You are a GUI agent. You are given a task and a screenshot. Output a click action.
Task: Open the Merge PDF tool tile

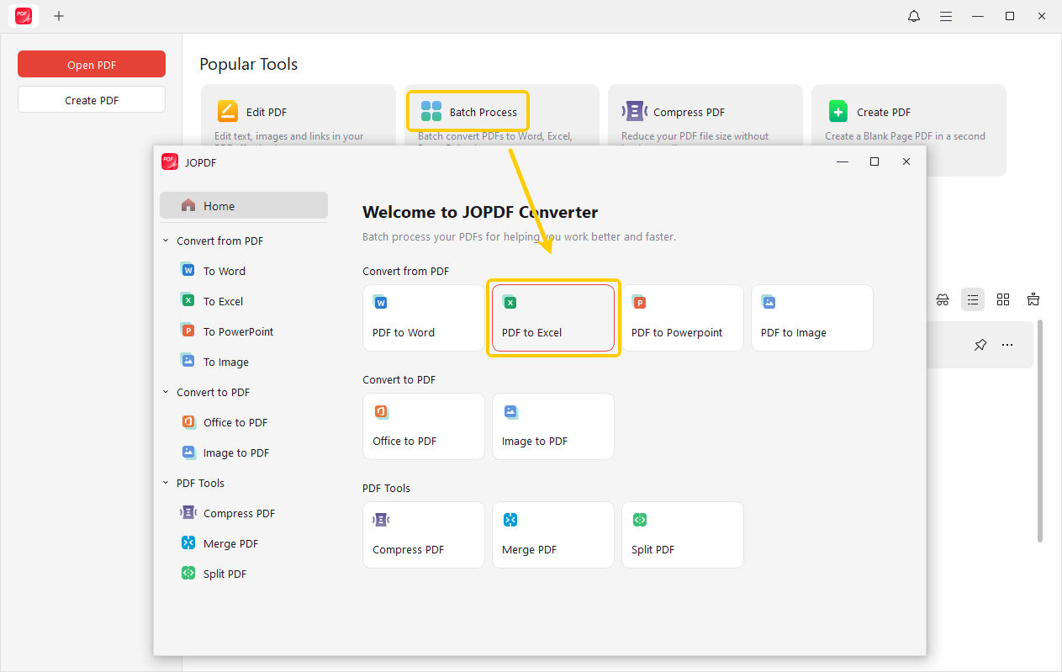point(553,535)
